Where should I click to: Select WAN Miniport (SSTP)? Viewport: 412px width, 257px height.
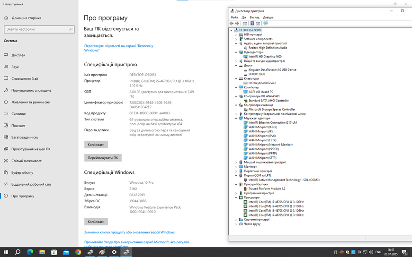(262, 158)
